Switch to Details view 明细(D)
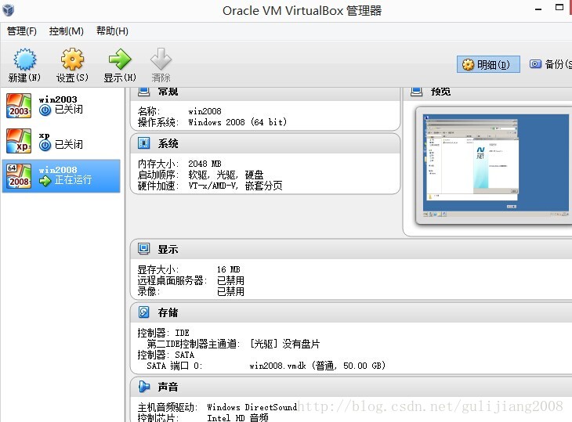 488,64
